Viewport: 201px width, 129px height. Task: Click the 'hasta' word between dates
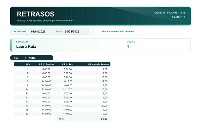[x=59, y=32]
